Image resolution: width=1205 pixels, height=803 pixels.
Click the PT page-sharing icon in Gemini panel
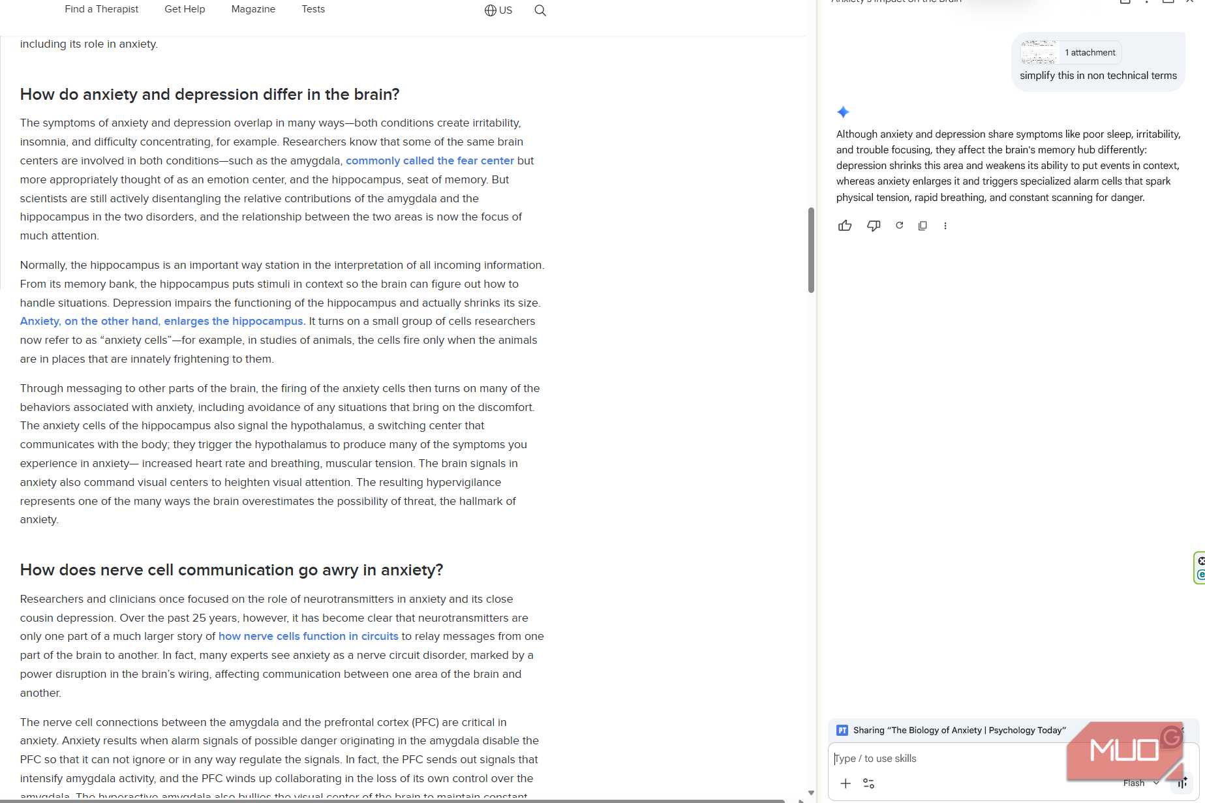(x=842, y=730)
